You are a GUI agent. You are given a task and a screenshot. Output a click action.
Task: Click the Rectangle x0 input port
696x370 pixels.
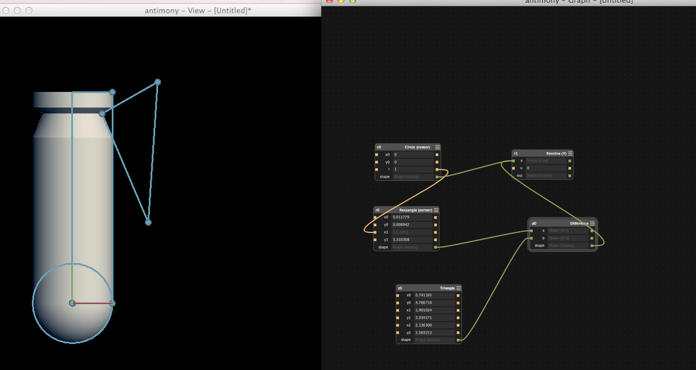coord(375,217)
